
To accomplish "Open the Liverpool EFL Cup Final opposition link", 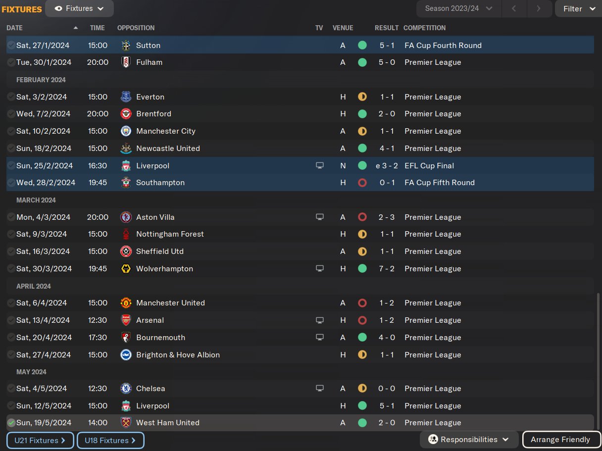I will pos(152,165).
